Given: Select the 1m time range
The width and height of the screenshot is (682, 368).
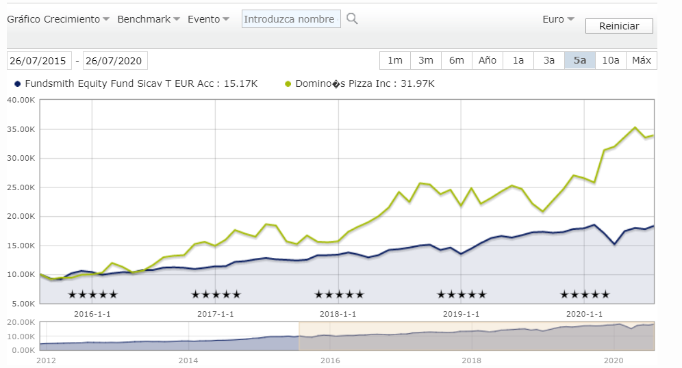Looking at the screenshot, I should (x=395, y=60).
